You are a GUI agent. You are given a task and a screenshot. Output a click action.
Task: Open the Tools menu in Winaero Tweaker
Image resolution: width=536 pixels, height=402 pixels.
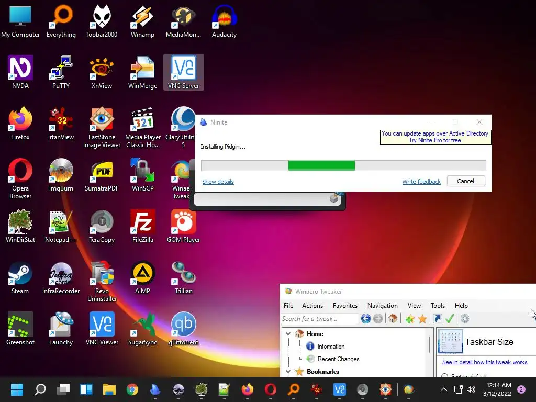click(x=438, y=305)
